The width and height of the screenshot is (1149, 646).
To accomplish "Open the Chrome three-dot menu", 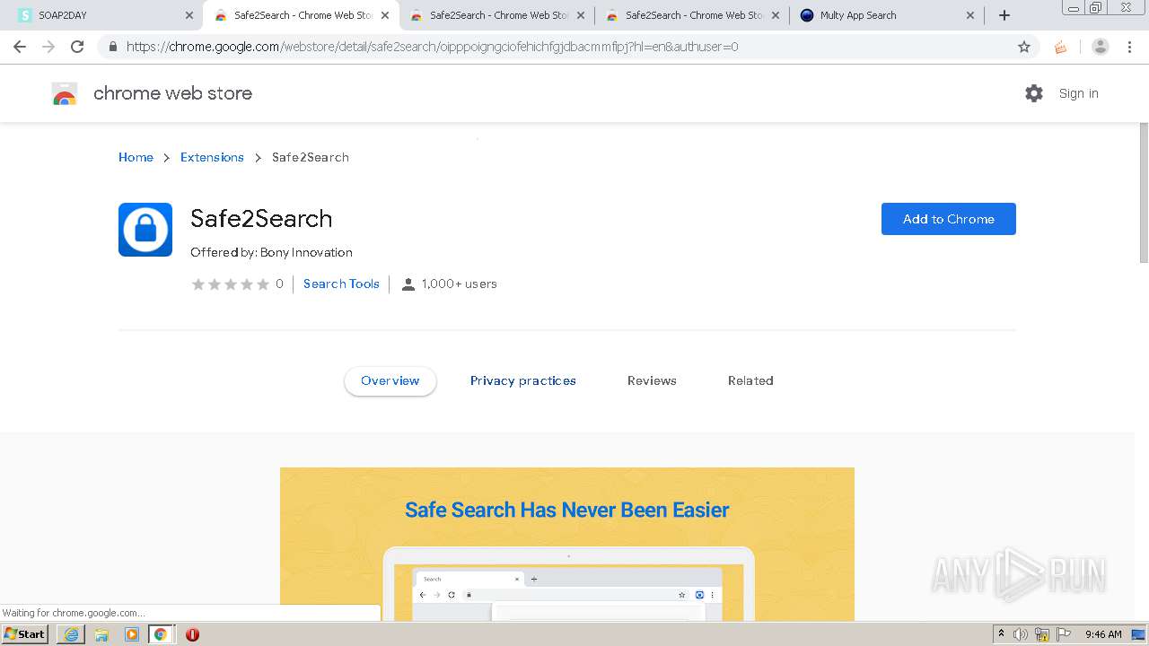I will pos(1129,47).
